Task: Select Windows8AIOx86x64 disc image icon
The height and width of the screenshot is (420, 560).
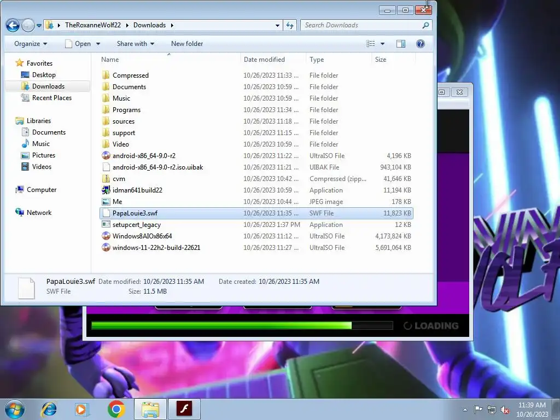Action: [106, 236]
